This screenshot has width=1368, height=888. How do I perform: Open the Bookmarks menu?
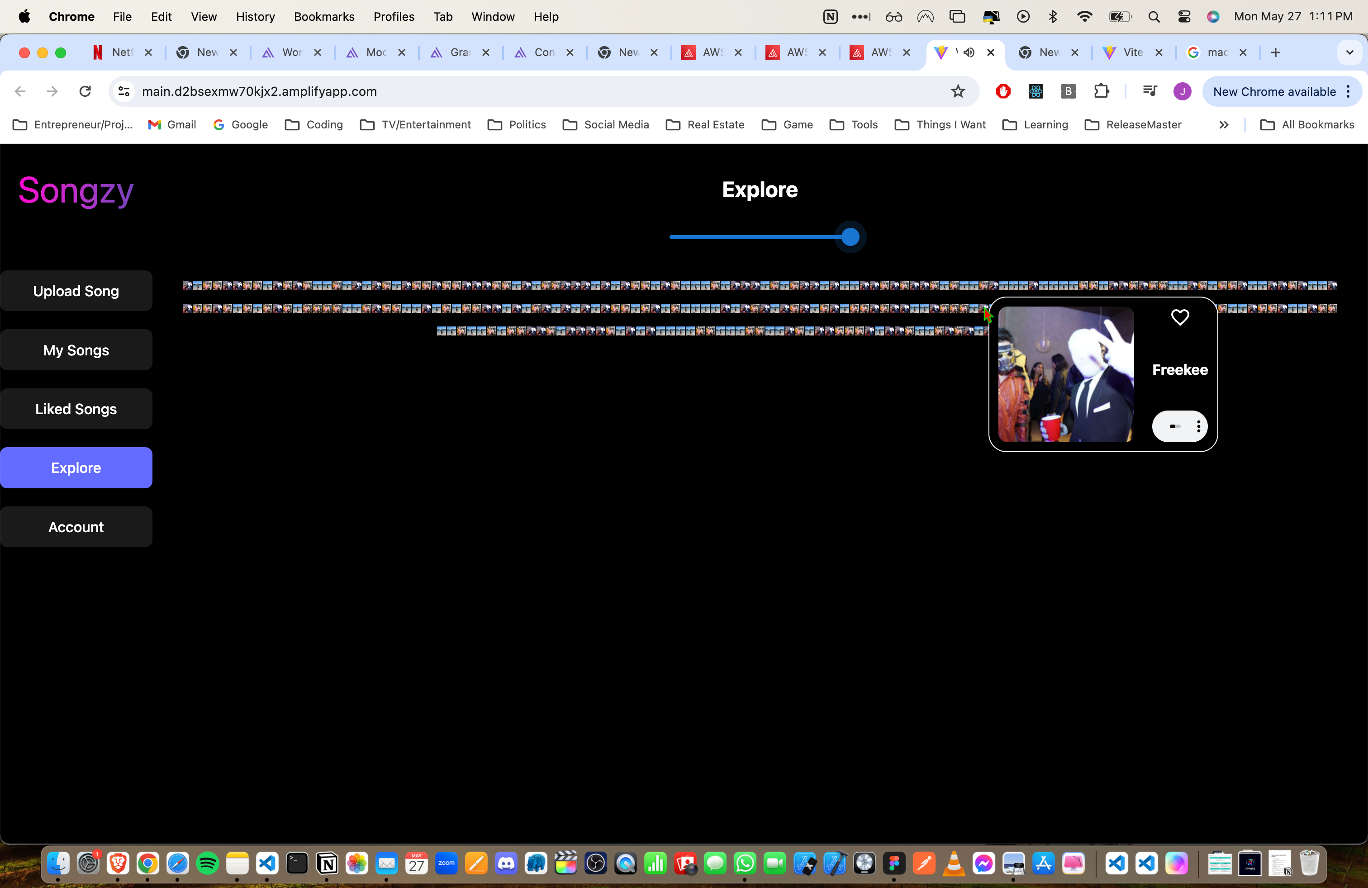click(324, 17)
